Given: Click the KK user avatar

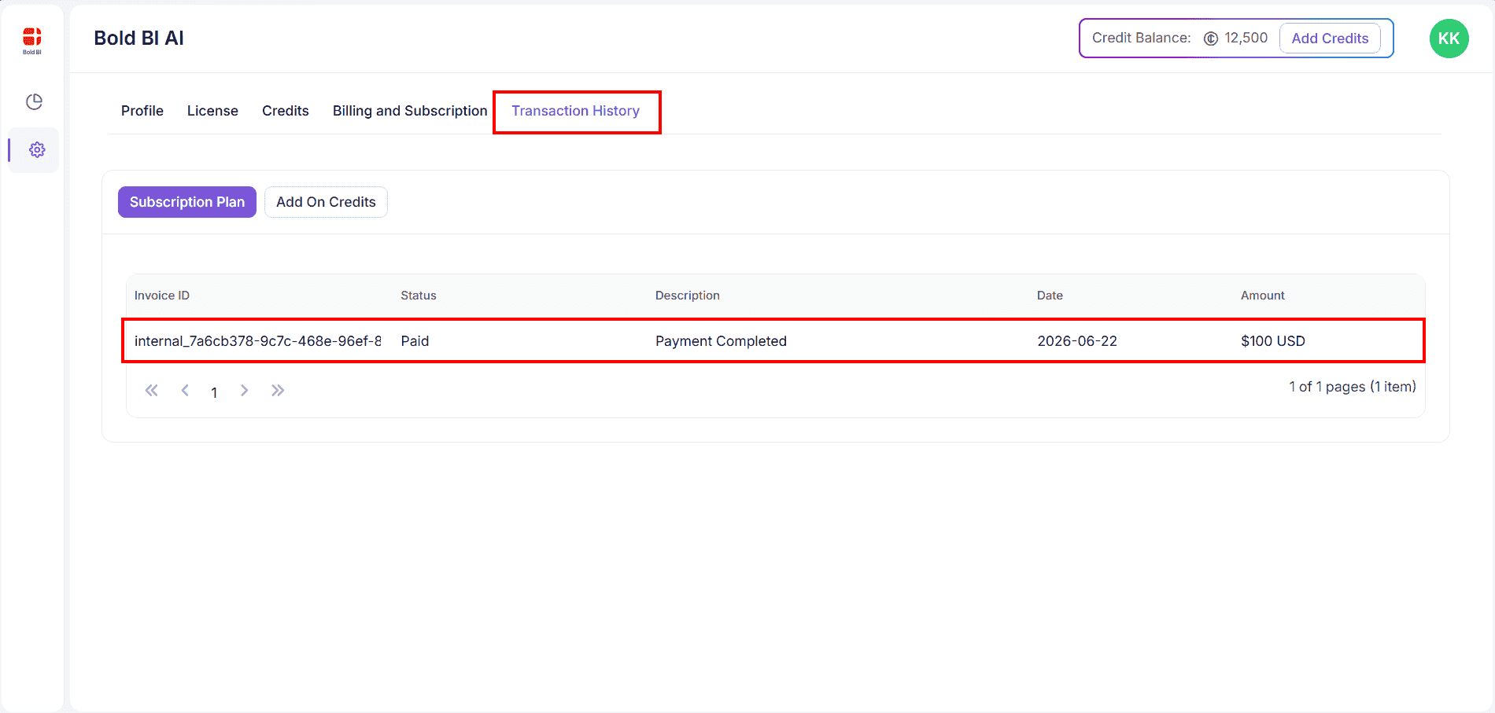Looking at the screenshot, I should point(1449,39).
